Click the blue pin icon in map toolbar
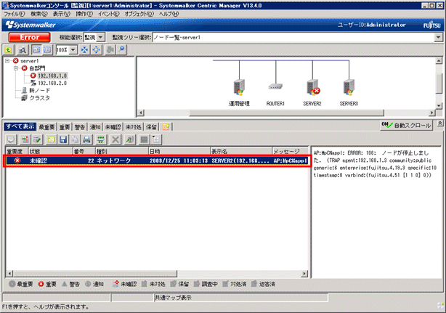Screen dimensions: 446x313 point(121,50)
